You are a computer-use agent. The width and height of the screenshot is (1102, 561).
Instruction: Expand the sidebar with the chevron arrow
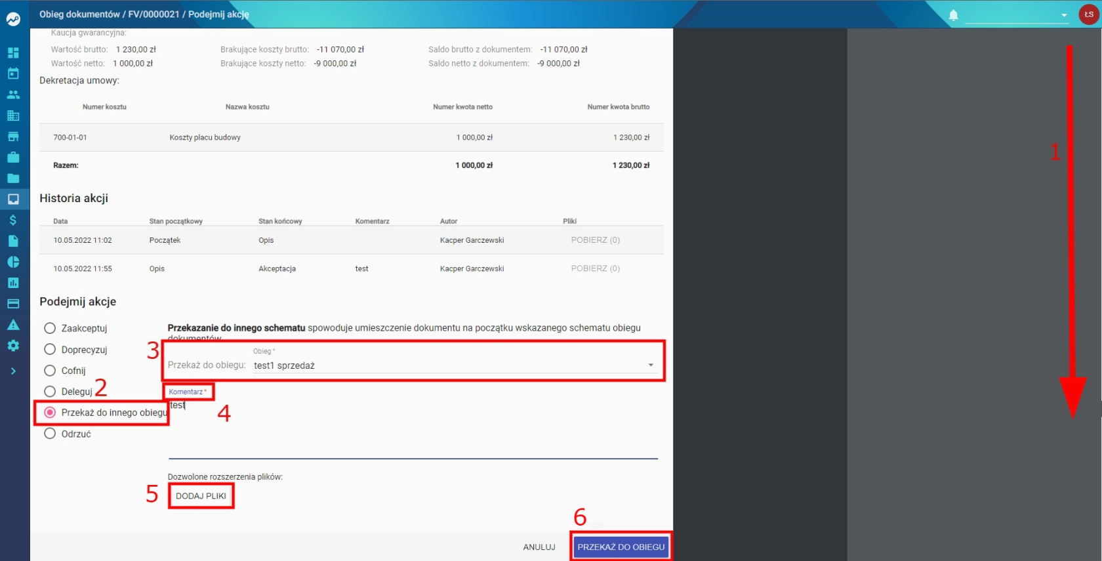pos(13,371)
